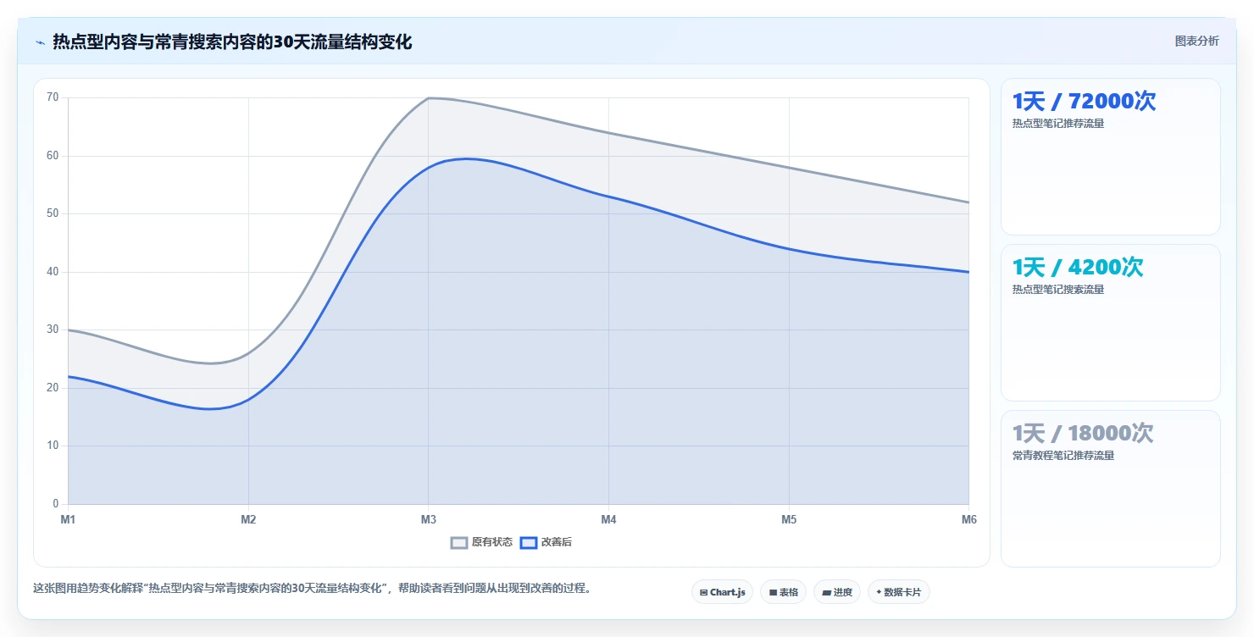Click the 热点型笔记搜索流量 label
This screenshot has height=637, width=1254.
coord(1058,290)
